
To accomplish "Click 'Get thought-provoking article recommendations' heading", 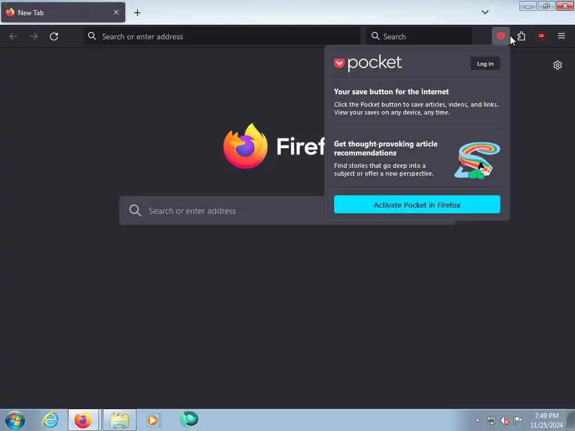I will point(386,148).
